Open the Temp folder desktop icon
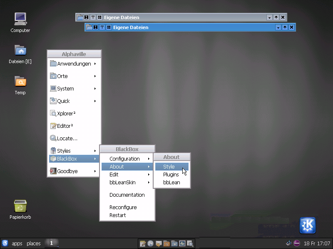Screen dimensions: 333x249 click(x=20, y=85)
